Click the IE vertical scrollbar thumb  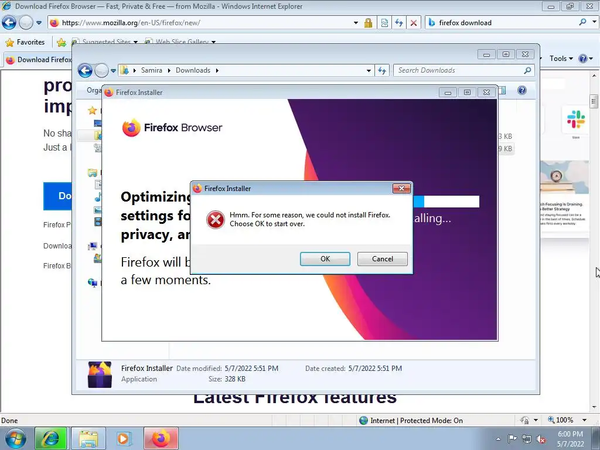[594, 101]
